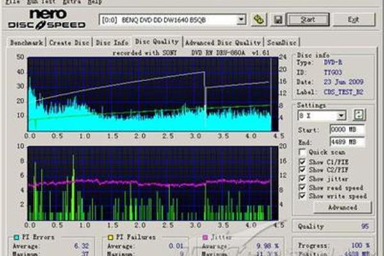Toggle Show read speed checkbox
The width and height of the screenshot is (384, 256).
point(303,188)
